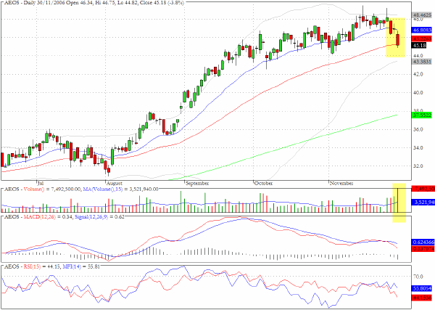The width and height of the screenshot is (435, 310).
Task: Click the AEOS RSI(15) MFI(14) panel title
Action: (x=51, y=266)
